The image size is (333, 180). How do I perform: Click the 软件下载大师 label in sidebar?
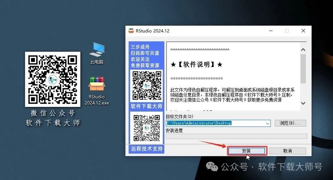tap(146, 106)
